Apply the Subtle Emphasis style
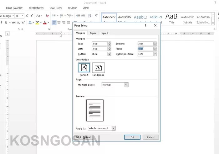The height and width of the screenshot is (154, 219). (x=203, y=19)
